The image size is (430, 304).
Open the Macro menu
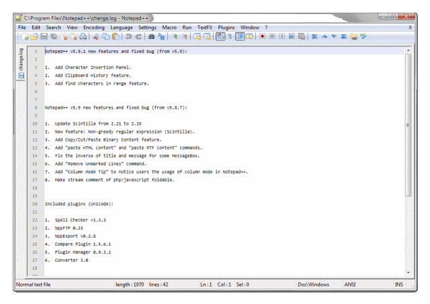point(169,28)
